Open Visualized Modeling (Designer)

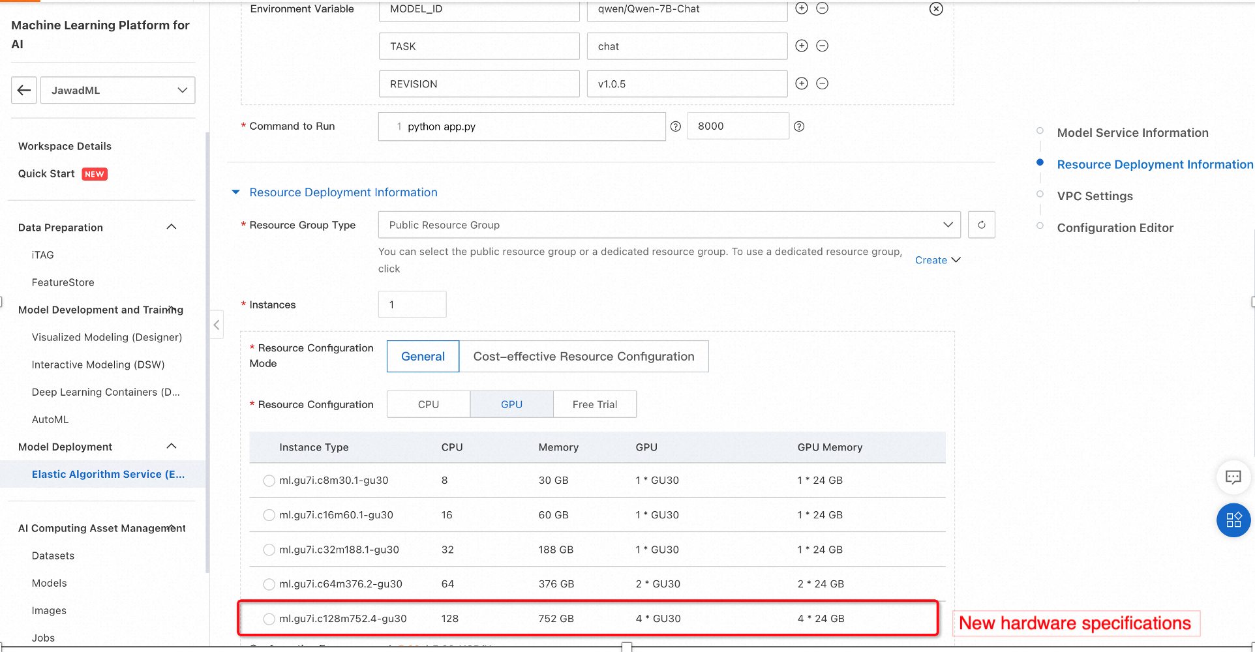(x=107, y=337)
